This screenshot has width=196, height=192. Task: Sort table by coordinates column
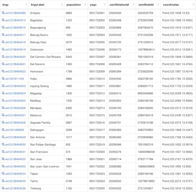194,5
